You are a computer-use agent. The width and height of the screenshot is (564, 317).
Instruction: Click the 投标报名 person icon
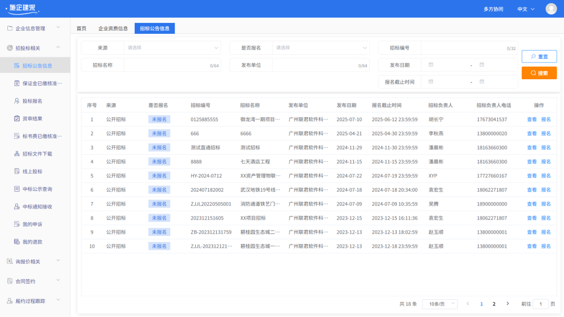coord(17,101)
